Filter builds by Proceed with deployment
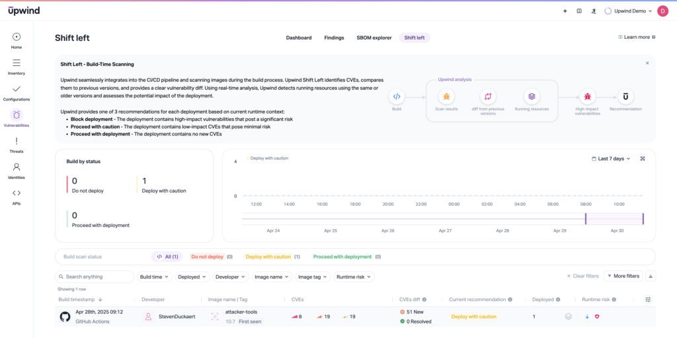Screen dimensions: 677x338 pyautogui.click(x=342, y=257)
